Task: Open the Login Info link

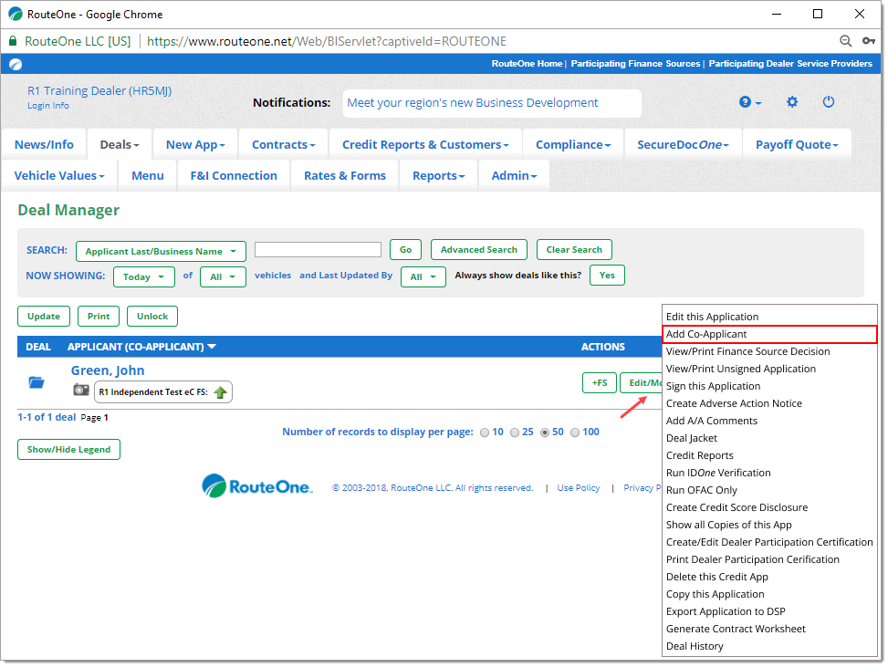Action: pos(48,106)
